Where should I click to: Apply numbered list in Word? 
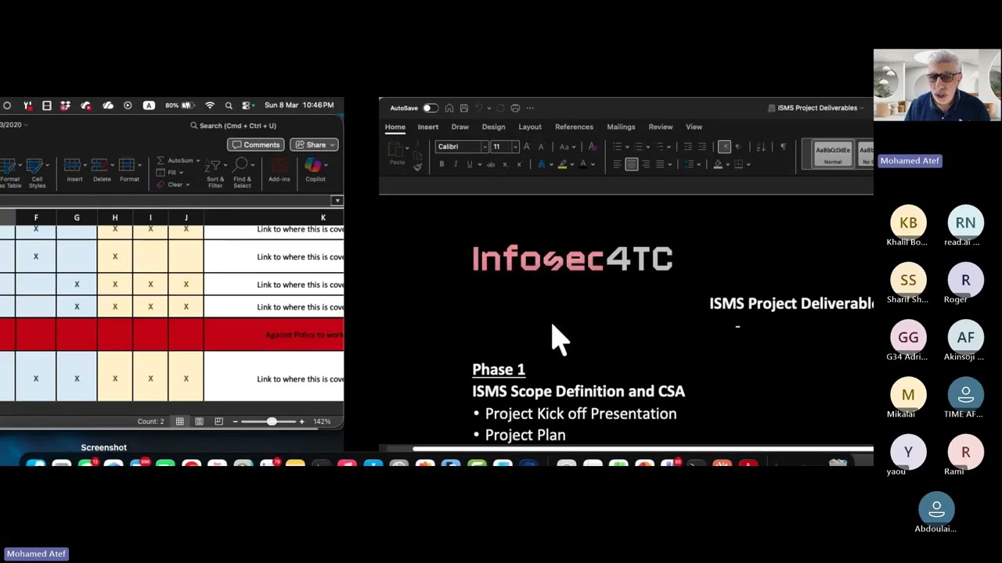pos(639,147)
